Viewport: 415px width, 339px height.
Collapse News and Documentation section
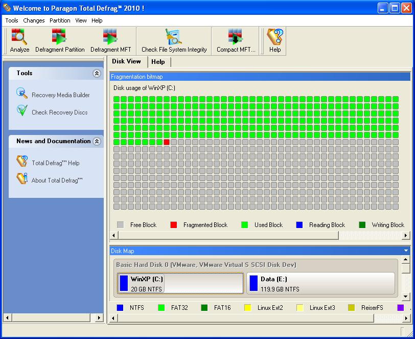(97, 142)
